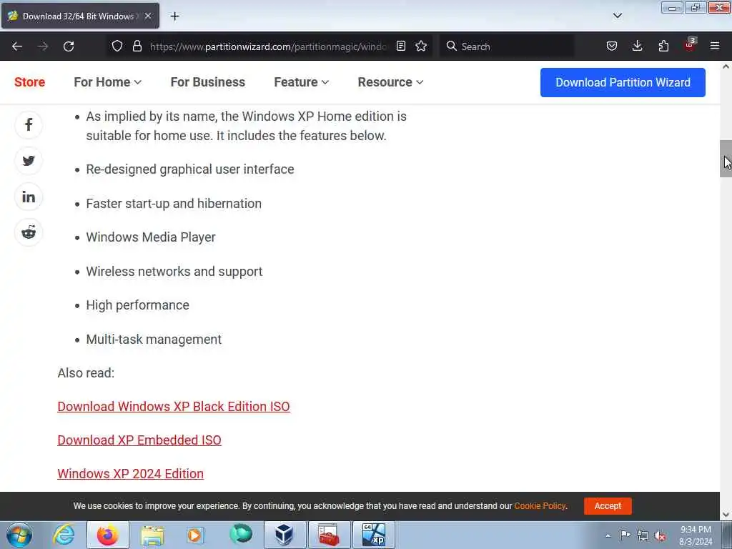Image resolution: width=732 pixels, height=549 pixels.
Task: Open the Store menu item
Action: pos(29,82)
